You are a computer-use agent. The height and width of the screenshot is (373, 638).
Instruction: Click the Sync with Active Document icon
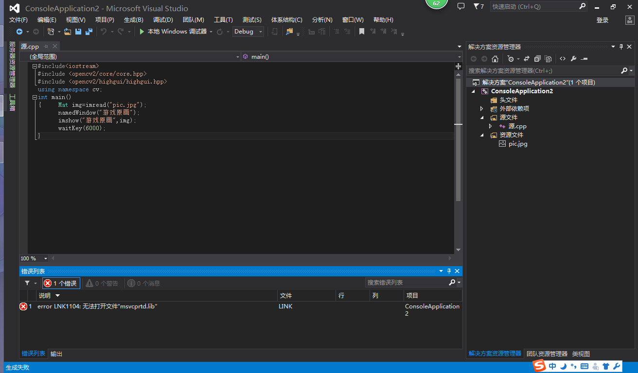(x=526, y=59)
